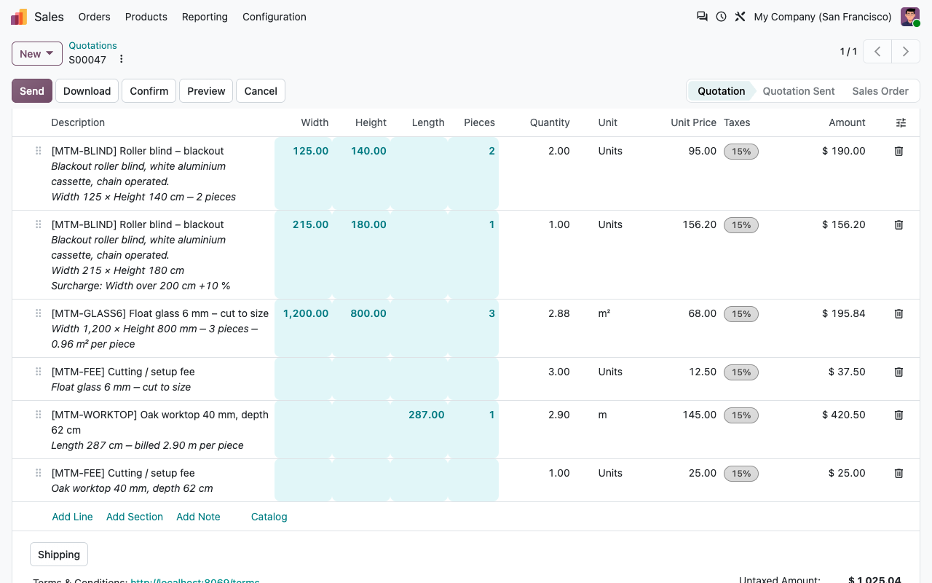The image size is (932, 583).
Task: Delete the Oak worktop line
Action: point(899,415)
